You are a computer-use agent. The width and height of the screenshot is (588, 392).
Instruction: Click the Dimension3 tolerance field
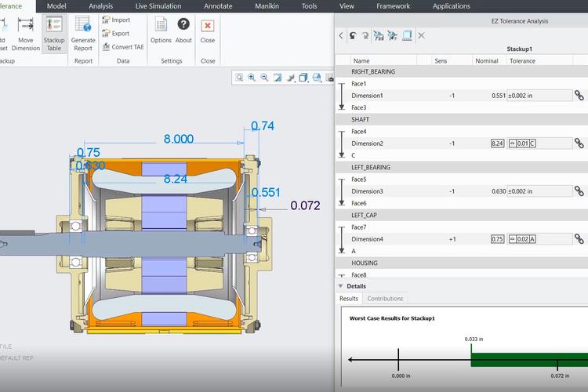click(x=539, y=191)
